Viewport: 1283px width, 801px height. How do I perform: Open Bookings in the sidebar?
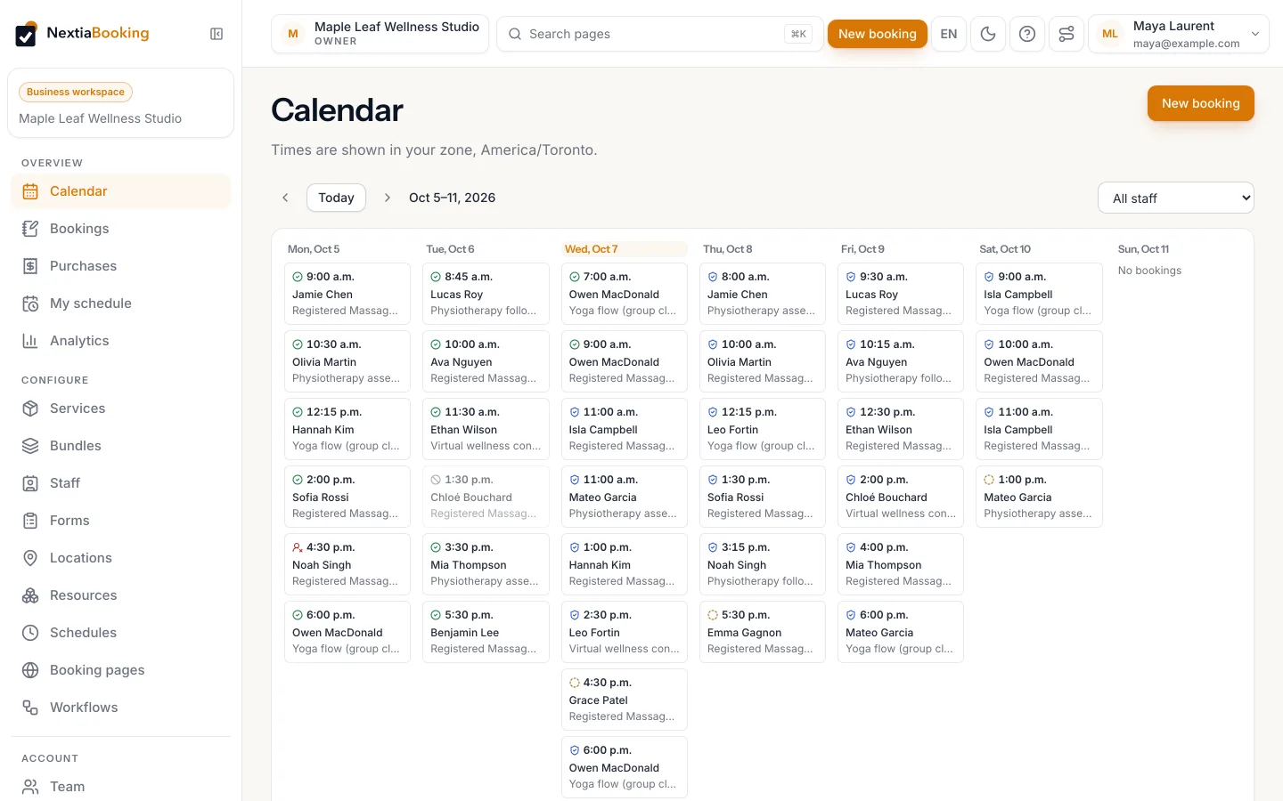tap(120, 229)
